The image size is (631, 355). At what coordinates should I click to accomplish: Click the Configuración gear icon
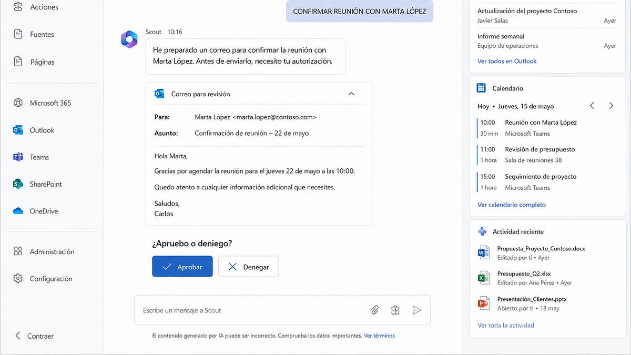pos(18,278)
